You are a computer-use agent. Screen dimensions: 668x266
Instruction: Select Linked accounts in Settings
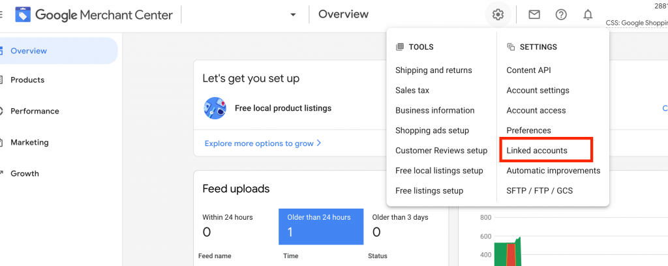pos(537,151)
